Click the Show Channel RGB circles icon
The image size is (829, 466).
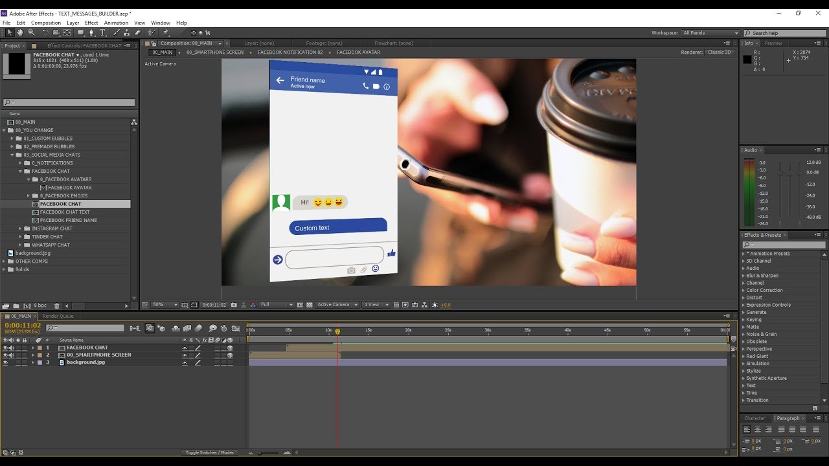253,305
